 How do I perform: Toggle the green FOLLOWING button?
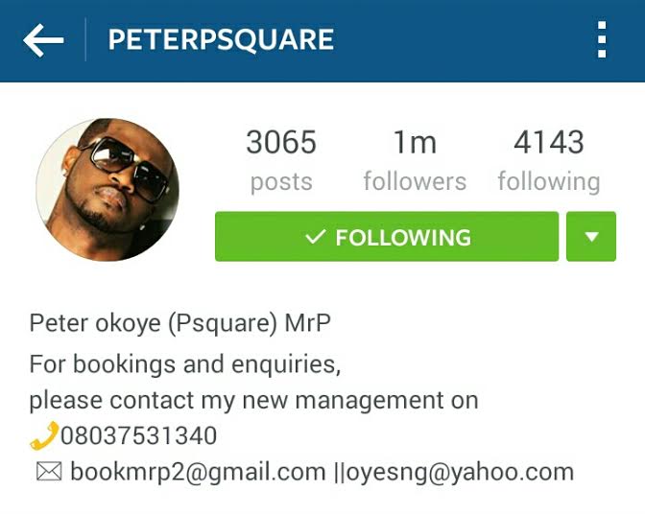(387, 236)
